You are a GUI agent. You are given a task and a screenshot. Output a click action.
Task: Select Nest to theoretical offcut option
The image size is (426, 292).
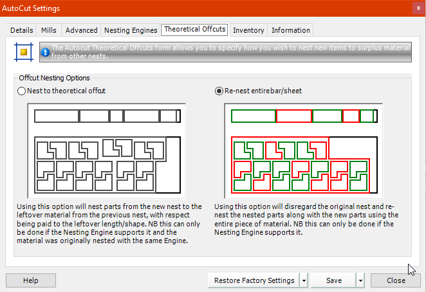click(22, 91)
